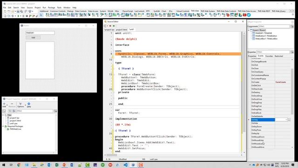Toggle directory hierarchy view in Project Inspector

tap(10, 111)
